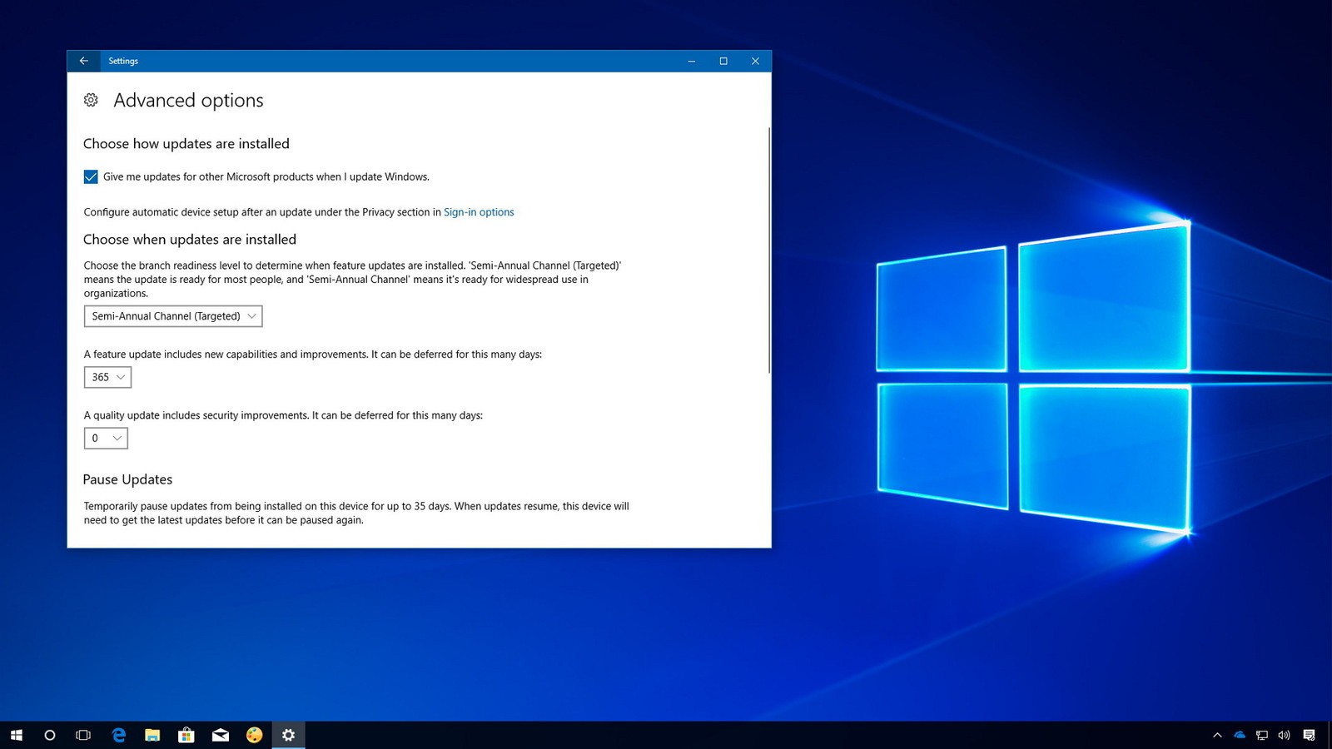Change feature update deferral from 365 days
Screen dimensions: 1332x749
107,377
